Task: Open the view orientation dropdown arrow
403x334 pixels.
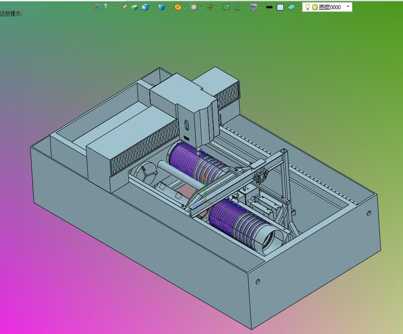Action: [x=169, y=7]
